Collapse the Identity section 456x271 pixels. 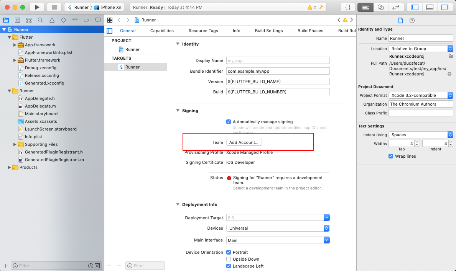(x=178, y=44)
